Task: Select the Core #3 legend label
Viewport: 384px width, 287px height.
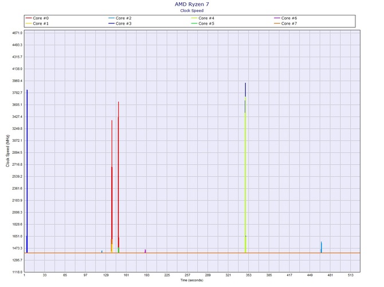Action: 123,23
